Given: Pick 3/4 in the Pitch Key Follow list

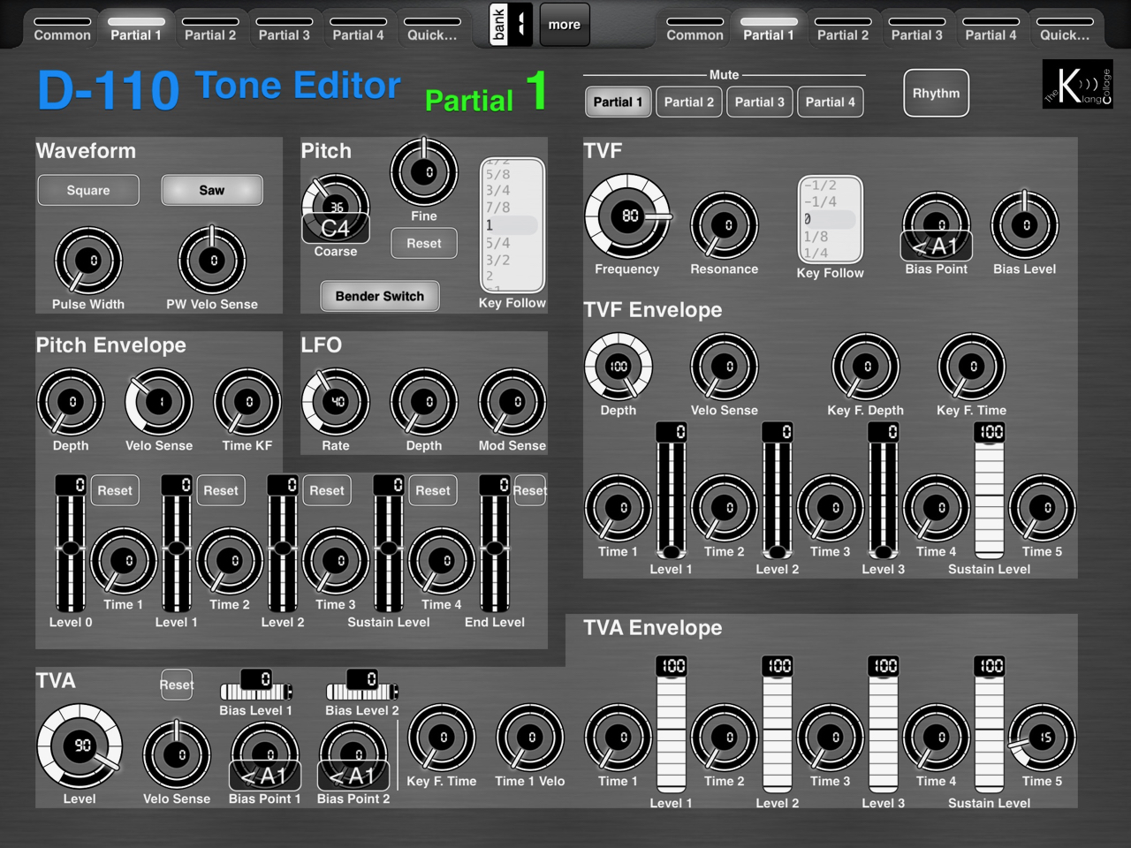Looking at the screenshot, I should click(498, 190).
